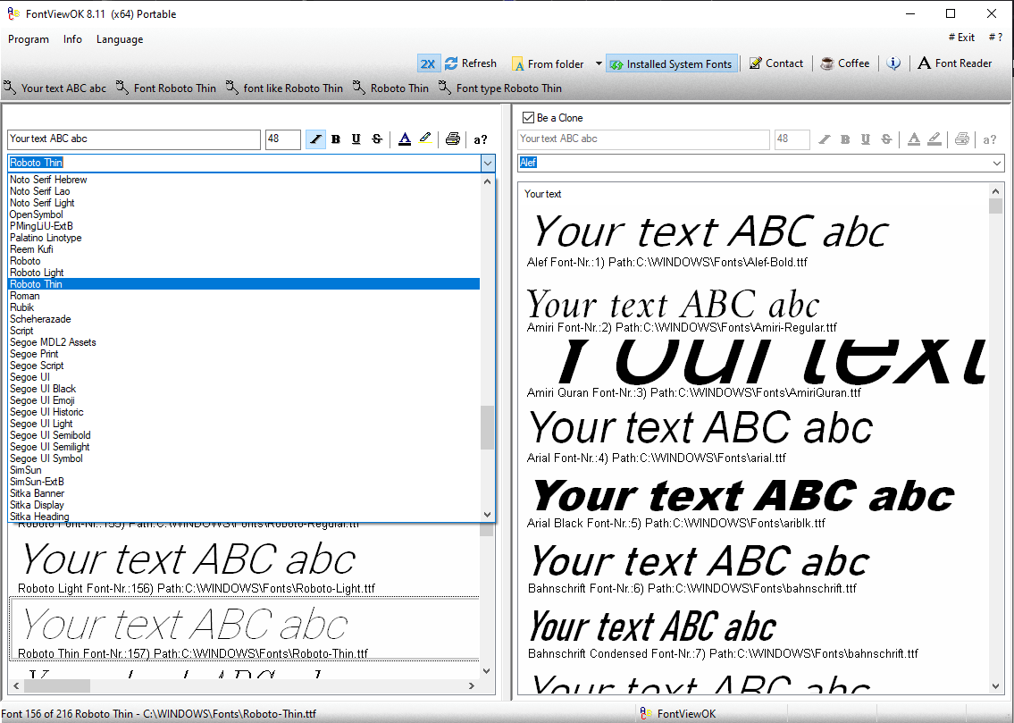Screen dimensions: 1014x723
Task: Select Reem Kufi in the font list
Action: [244, 249]
